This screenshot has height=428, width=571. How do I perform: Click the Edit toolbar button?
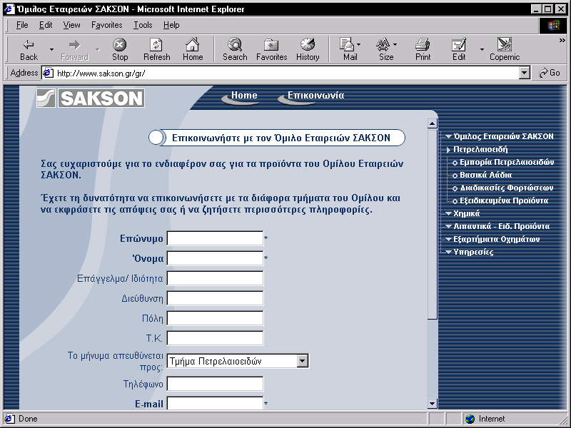click(x=459, y=50)
